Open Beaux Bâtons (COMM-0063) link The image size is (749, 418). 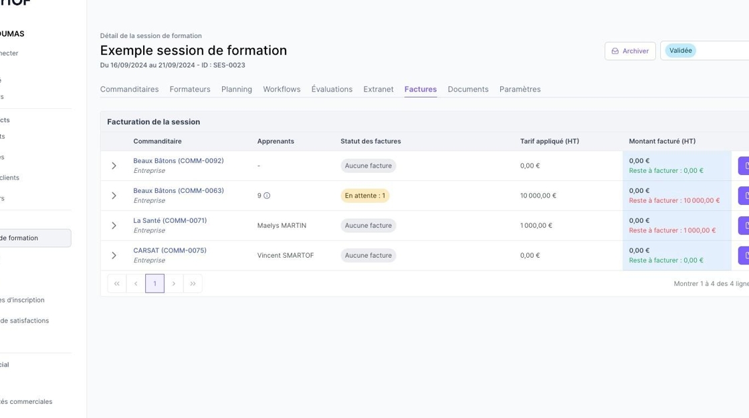179,191
